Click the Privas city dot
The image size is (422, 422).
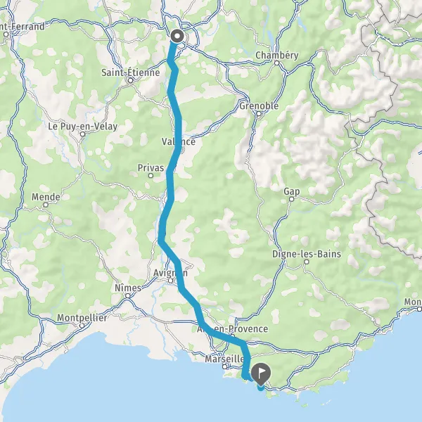click(151, 176)
